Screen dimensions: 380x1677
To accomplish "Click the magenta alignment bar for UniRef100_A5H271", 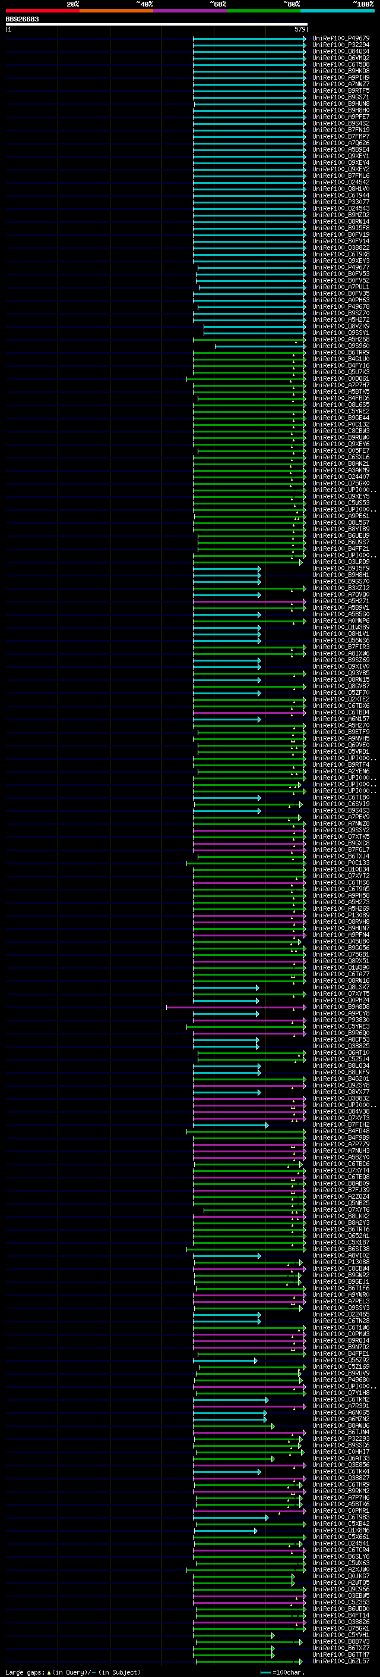I will click(249, 602).
